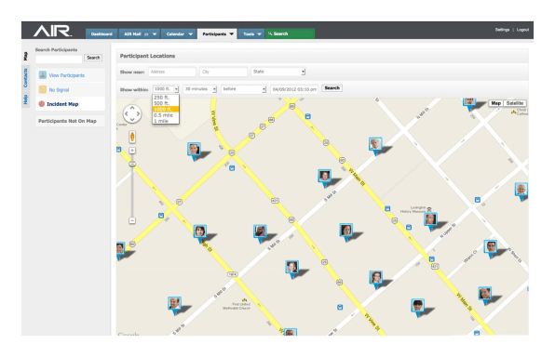555x357 pixels.
Task: Open the 1000 ft. distance dropdown
Action: click(x=166, y=89)
